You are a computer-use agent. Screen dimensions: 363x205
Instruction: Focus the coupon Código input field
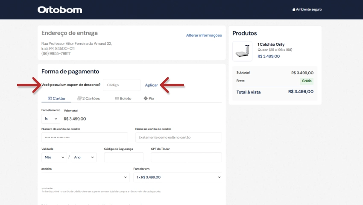[122, 85]
